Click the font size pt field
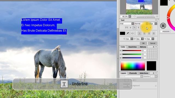 (152, 24)
